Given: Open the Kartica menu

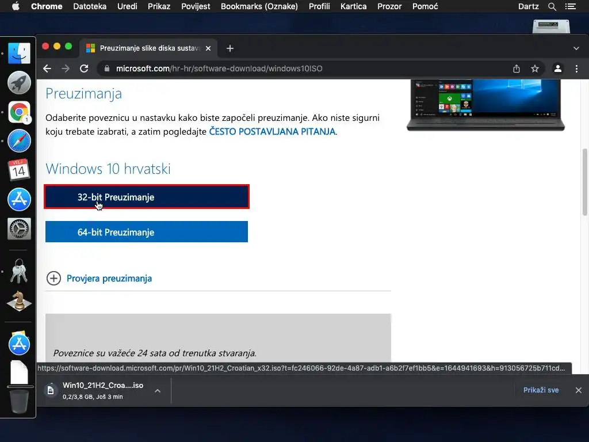Looking at the screenshot, I should pyautogui.click(x=354, y=6).
